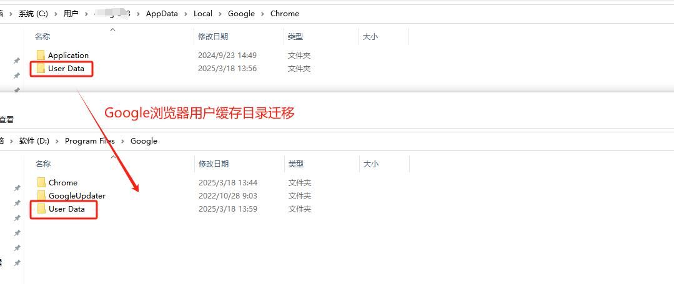Viewport: 674px width, 284px height.
Task: Expand chevron after Program Files
Action: (123, 141)
